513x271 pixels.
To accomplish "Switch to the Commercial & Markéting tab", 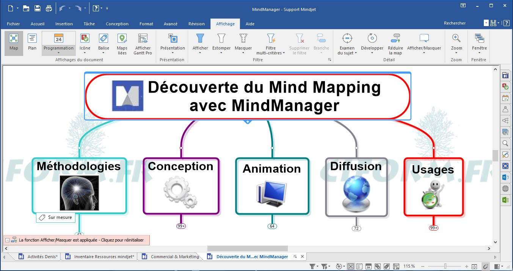I will [x=174, y=257].
